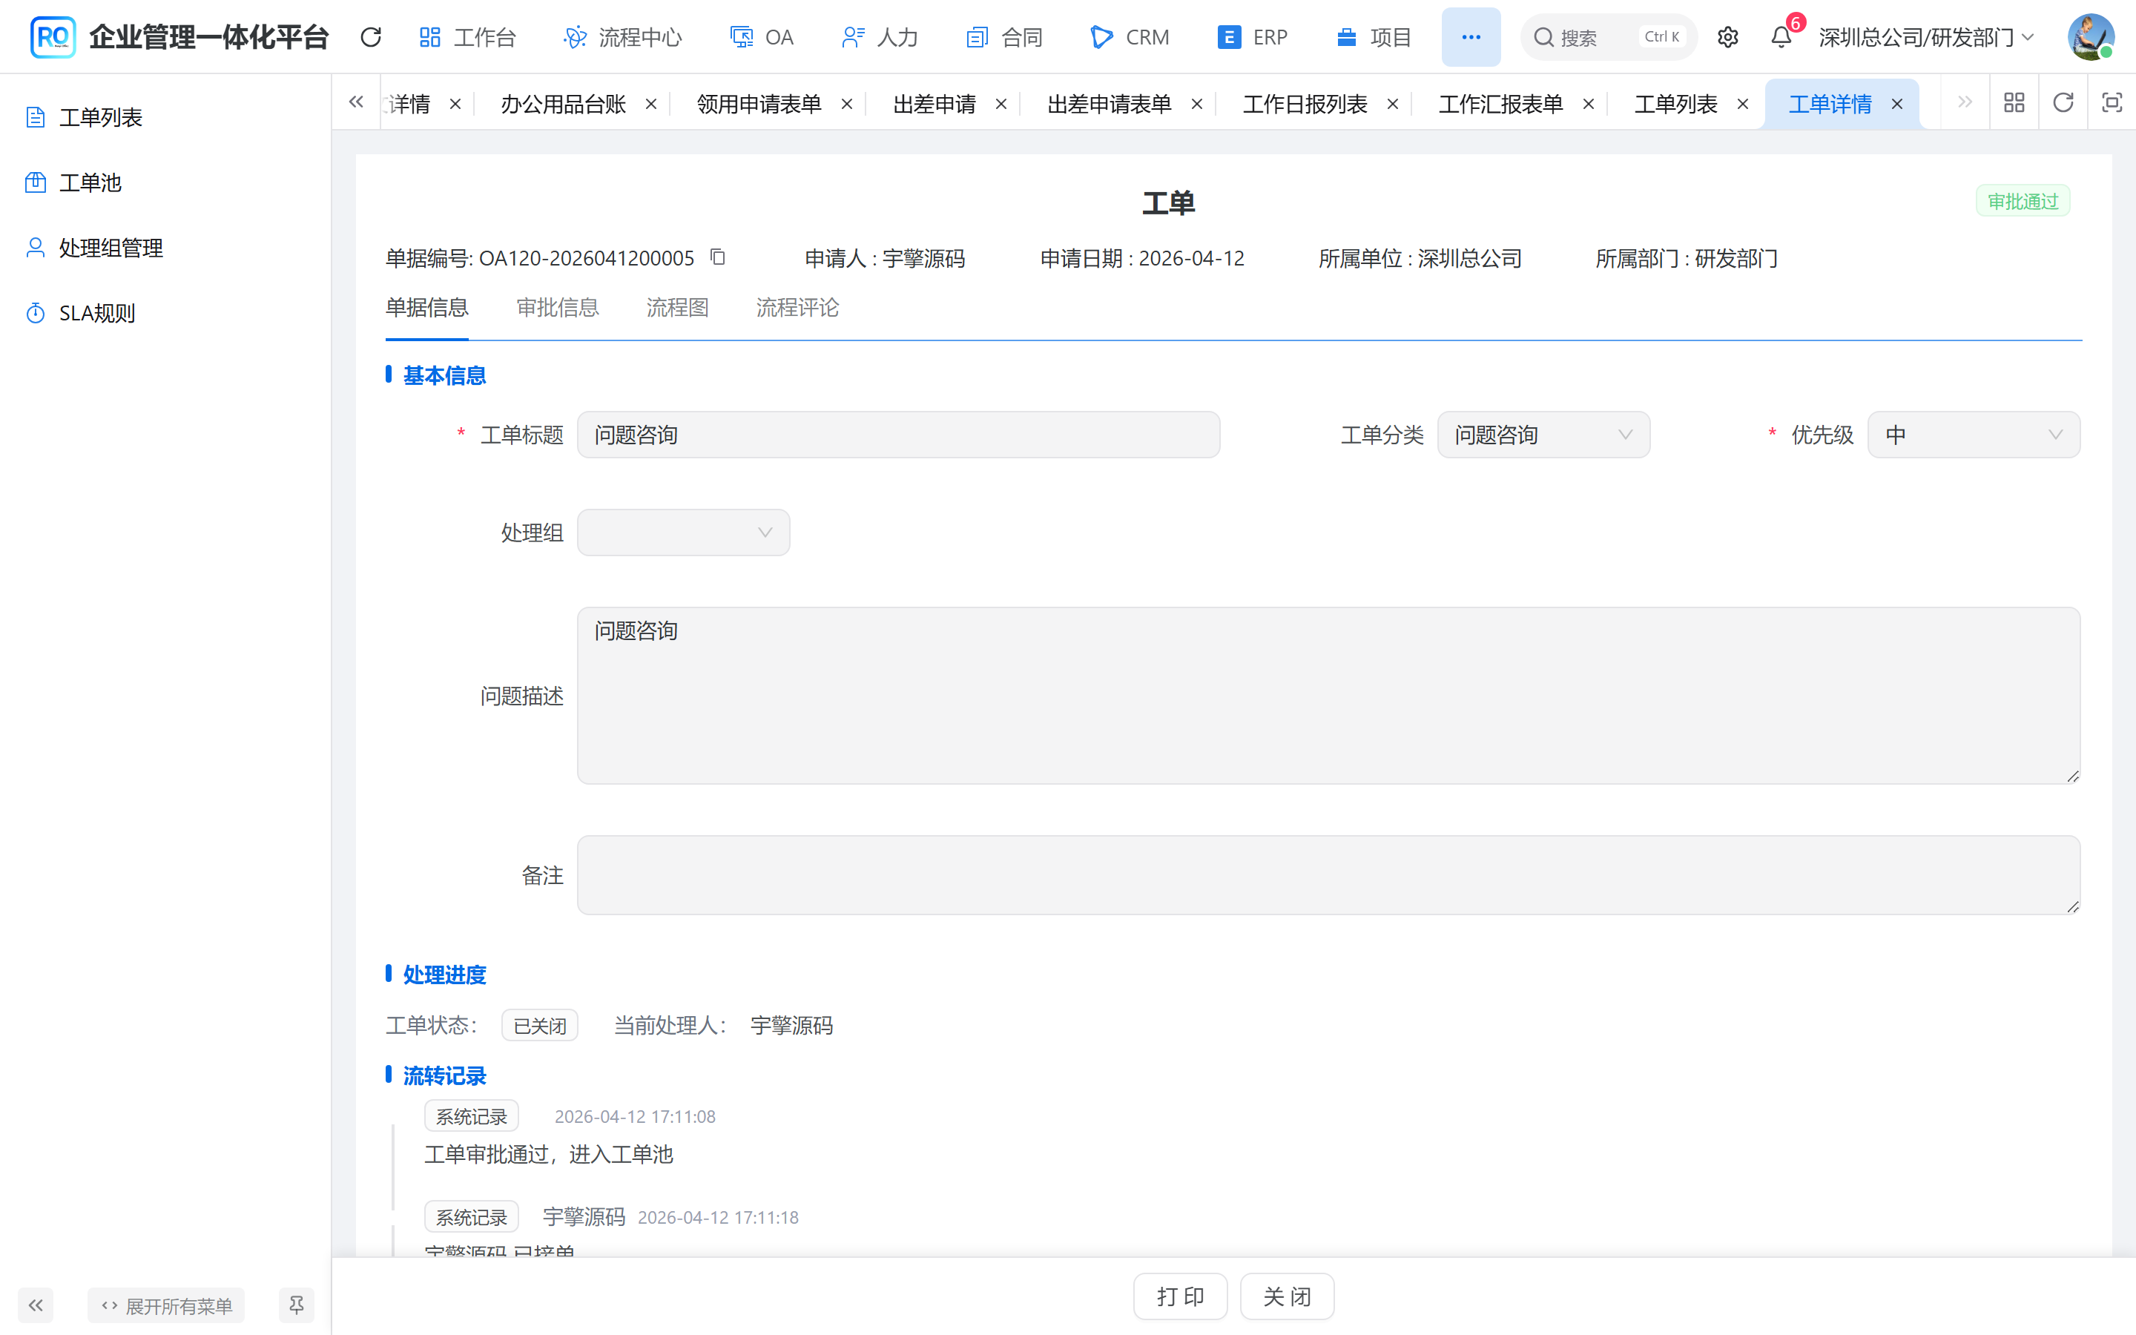Click the 打印 button
Viewport: 2136px width, 1335px height.
1180,1296
